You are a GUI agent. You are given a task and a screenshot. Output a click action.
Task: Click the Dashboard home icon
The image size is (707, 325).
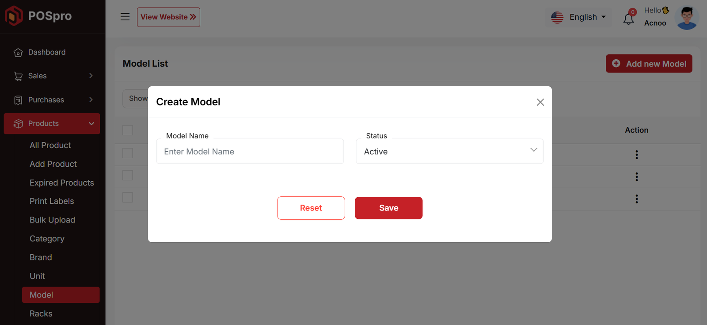[x=18, y=53]
